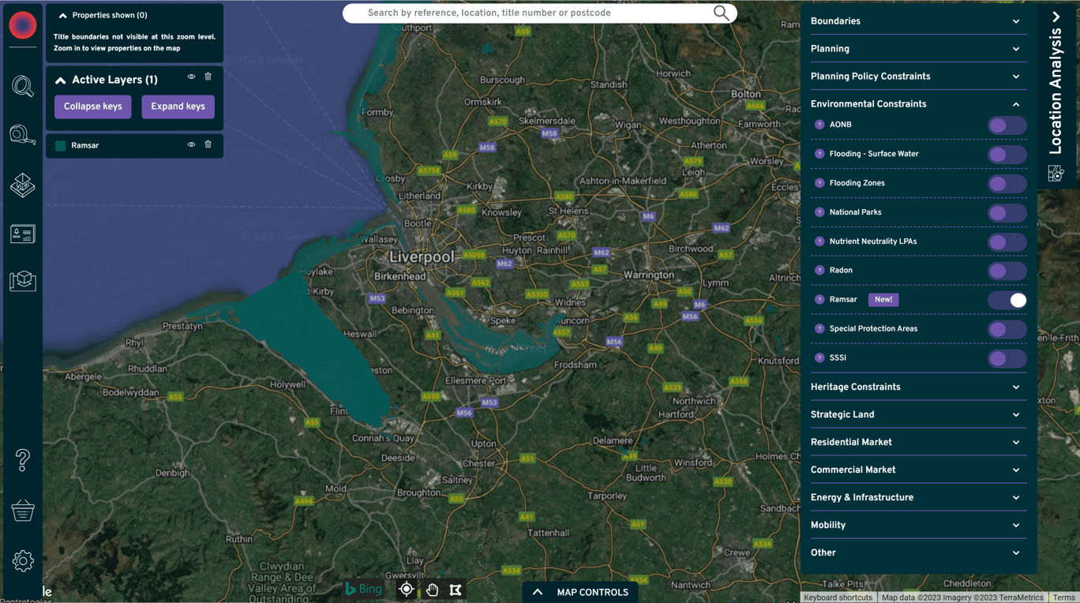Delete the Ramsar layer with trash icon
This screenshot has height=603, width=1080.
(208, 144)
